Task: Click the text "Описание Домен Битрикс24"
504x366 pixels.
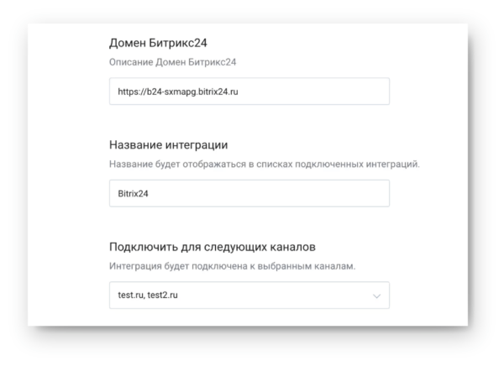Action: pos(172,62)
